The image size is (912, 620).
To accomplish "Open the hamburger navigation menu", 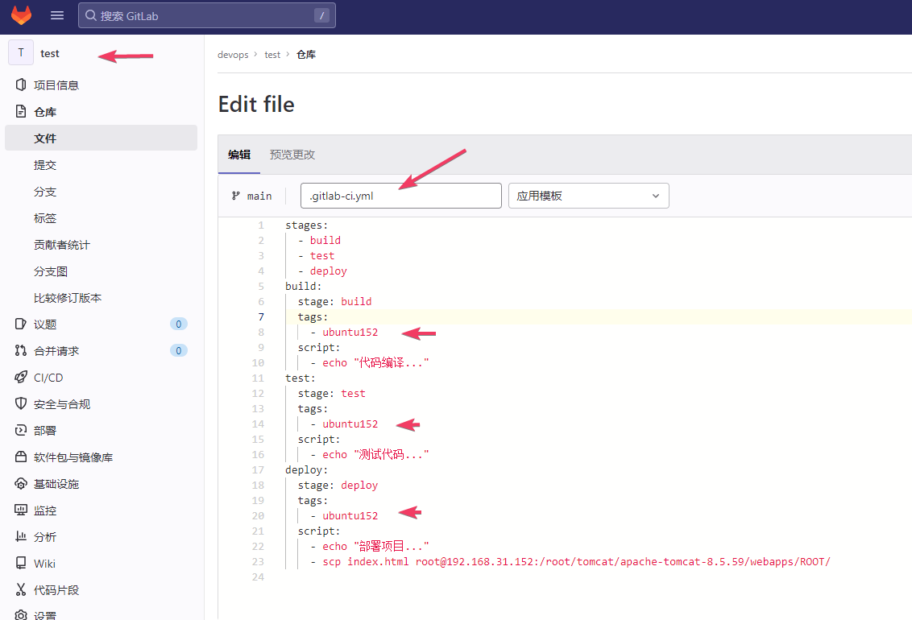I will tap(56, 14).
